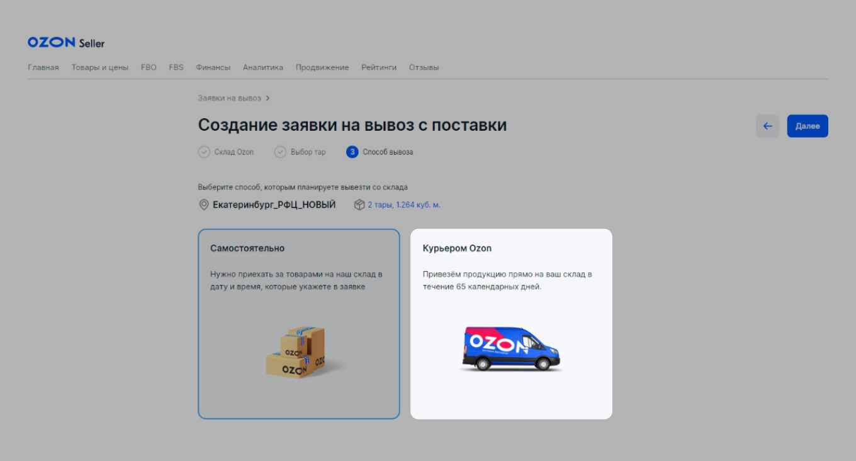
Task: Go to the FBS menu
Action: tap(176, 67)
